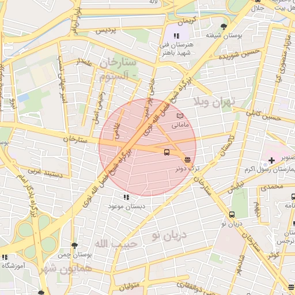Click the حبیب الله neighborhood label

point(116,244)
